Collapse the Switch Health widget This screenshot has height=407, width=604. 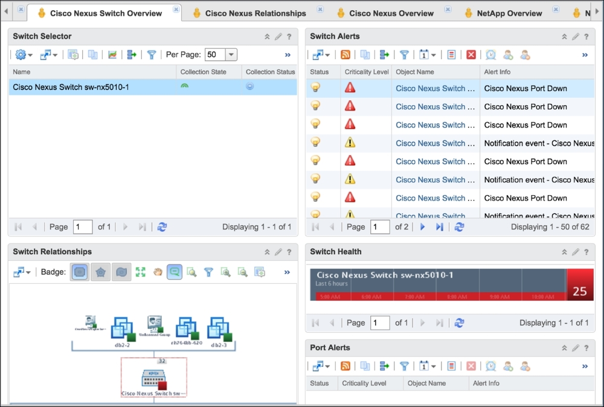[x=564, y=252]
